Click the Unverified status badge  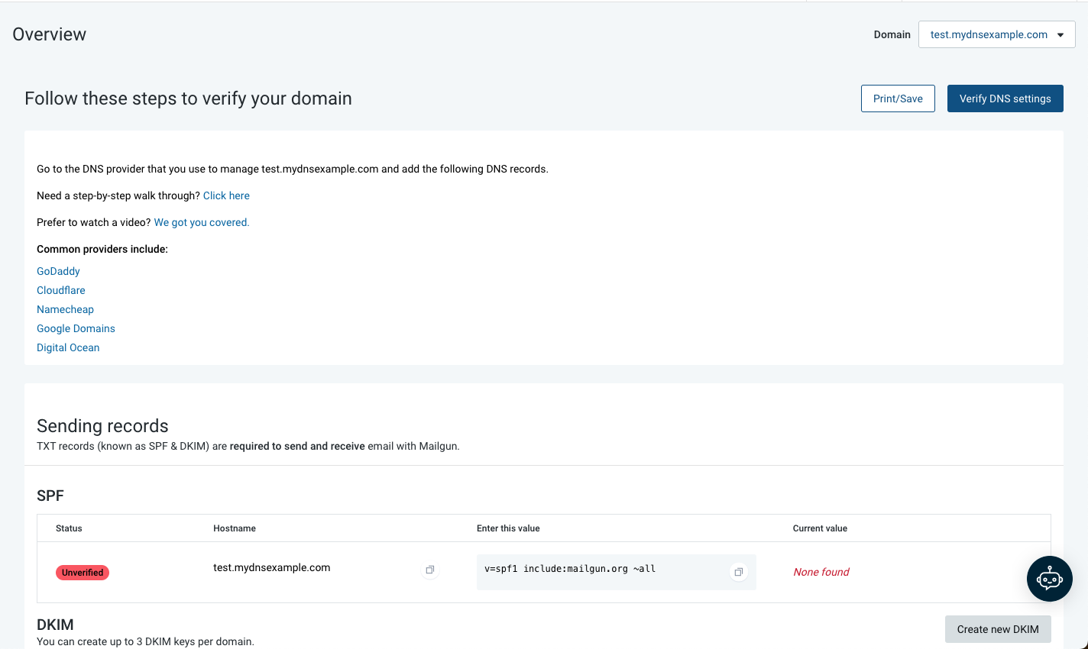pos(82,572)
